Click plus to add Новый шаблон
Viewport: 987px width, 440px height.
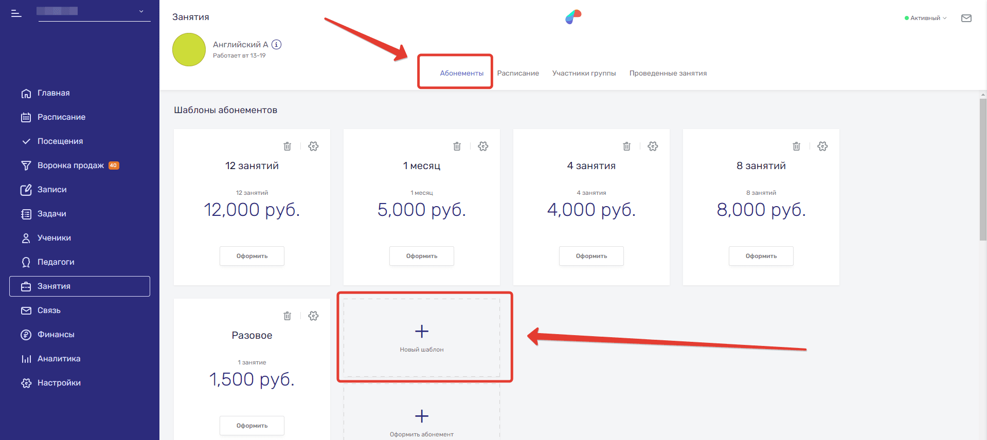(422, 332)
